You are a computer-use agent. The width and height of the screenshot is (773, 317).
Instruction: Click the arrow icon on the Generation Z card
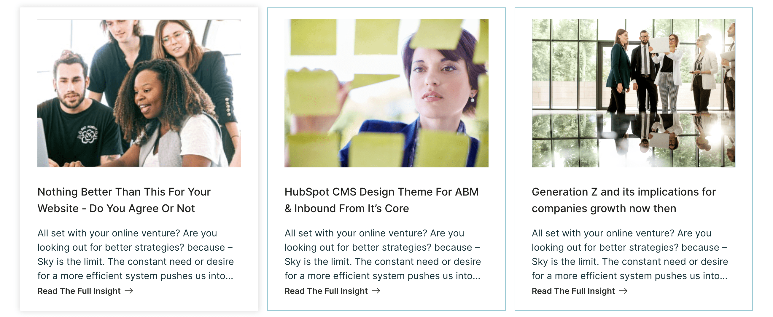[x=624, y=291]
